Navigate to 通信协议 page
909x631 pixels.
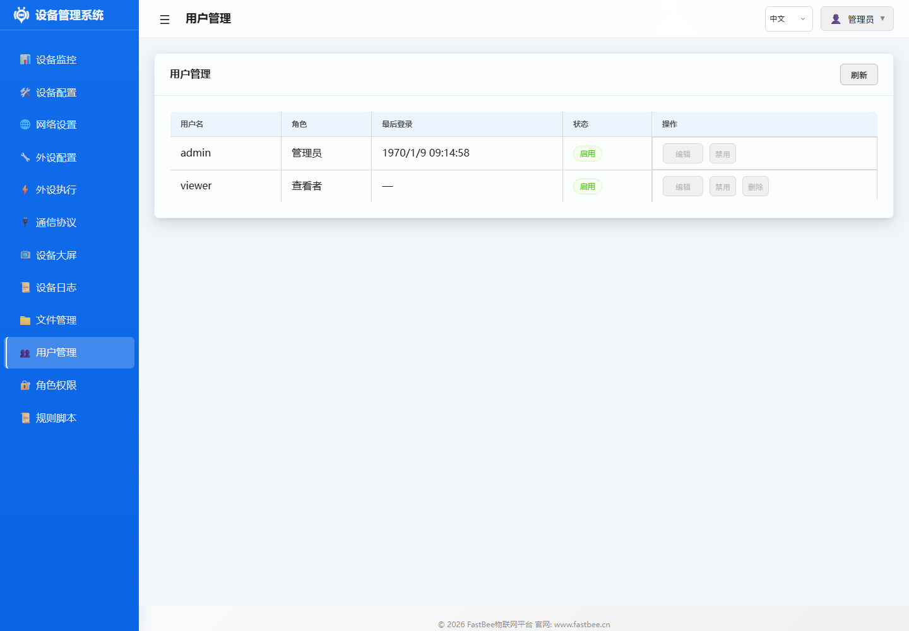click(69, 222)
